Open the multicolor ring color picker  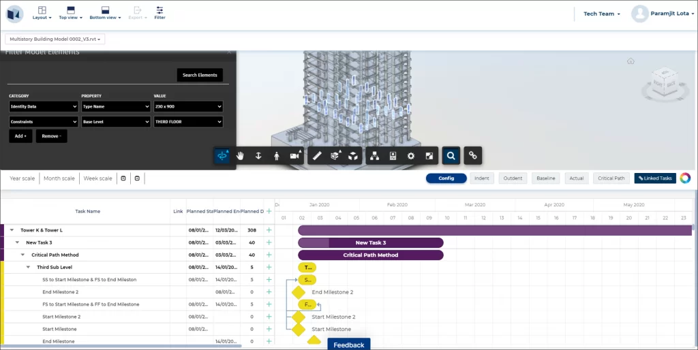coord(685,178)
